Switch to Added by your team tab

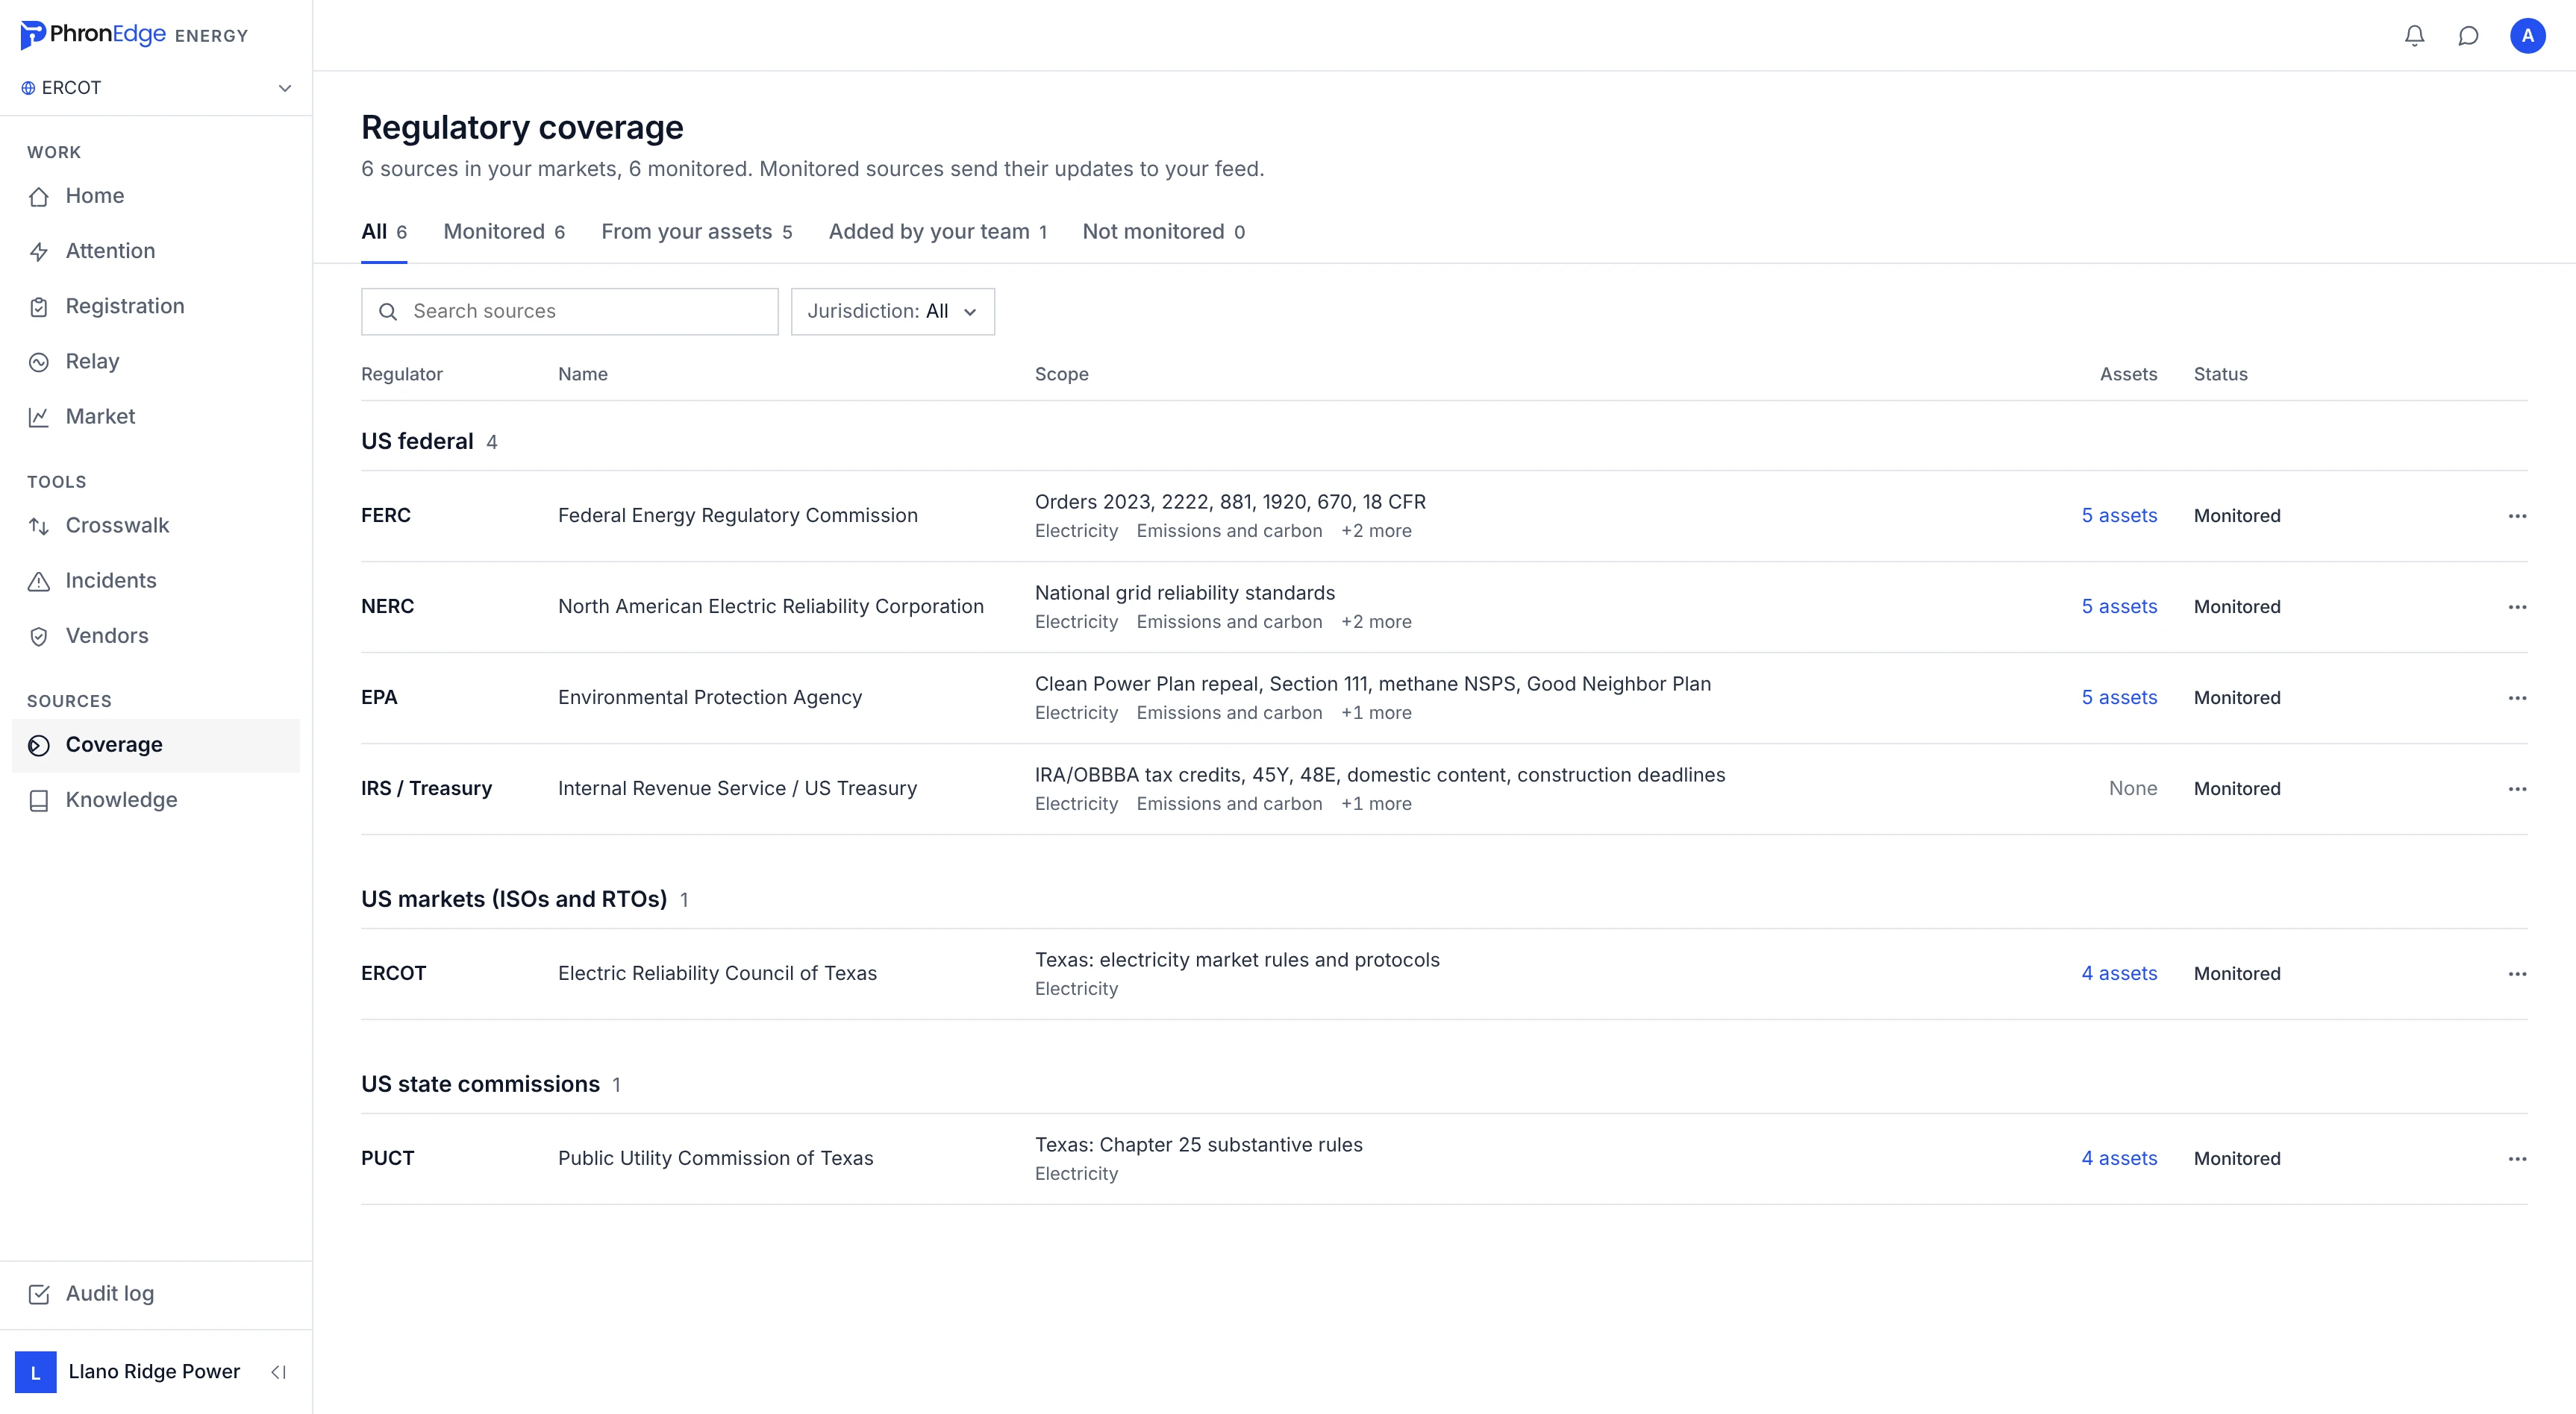[937, 232]
